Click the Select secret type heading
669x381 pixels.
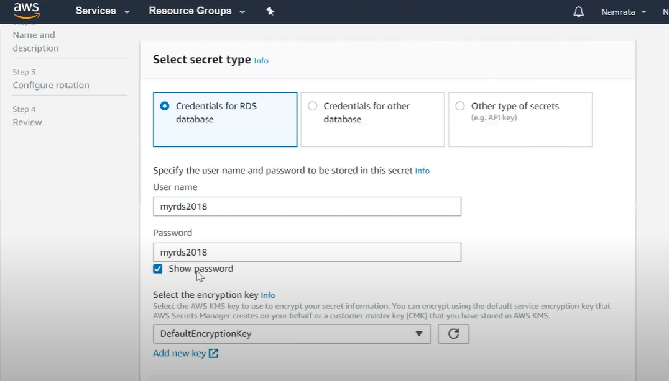[x=202, y=60]
